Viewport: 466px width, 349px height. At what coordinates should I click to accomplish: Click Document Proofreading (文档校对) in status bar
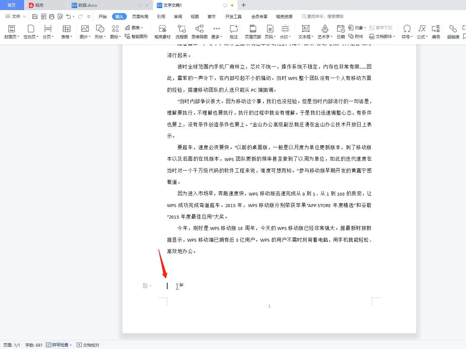88,345
